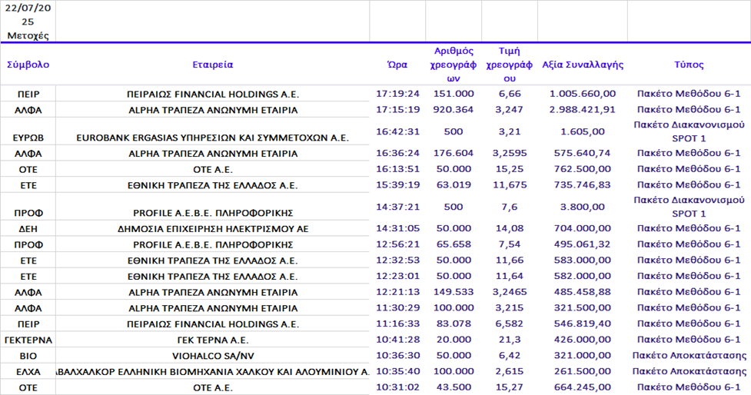Select the price cell 2,615
751x395 pixels.
click(510, 370)
